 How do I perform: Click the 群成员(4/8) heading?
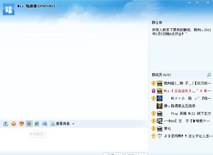pyautogui.click(x=161, y=75)
